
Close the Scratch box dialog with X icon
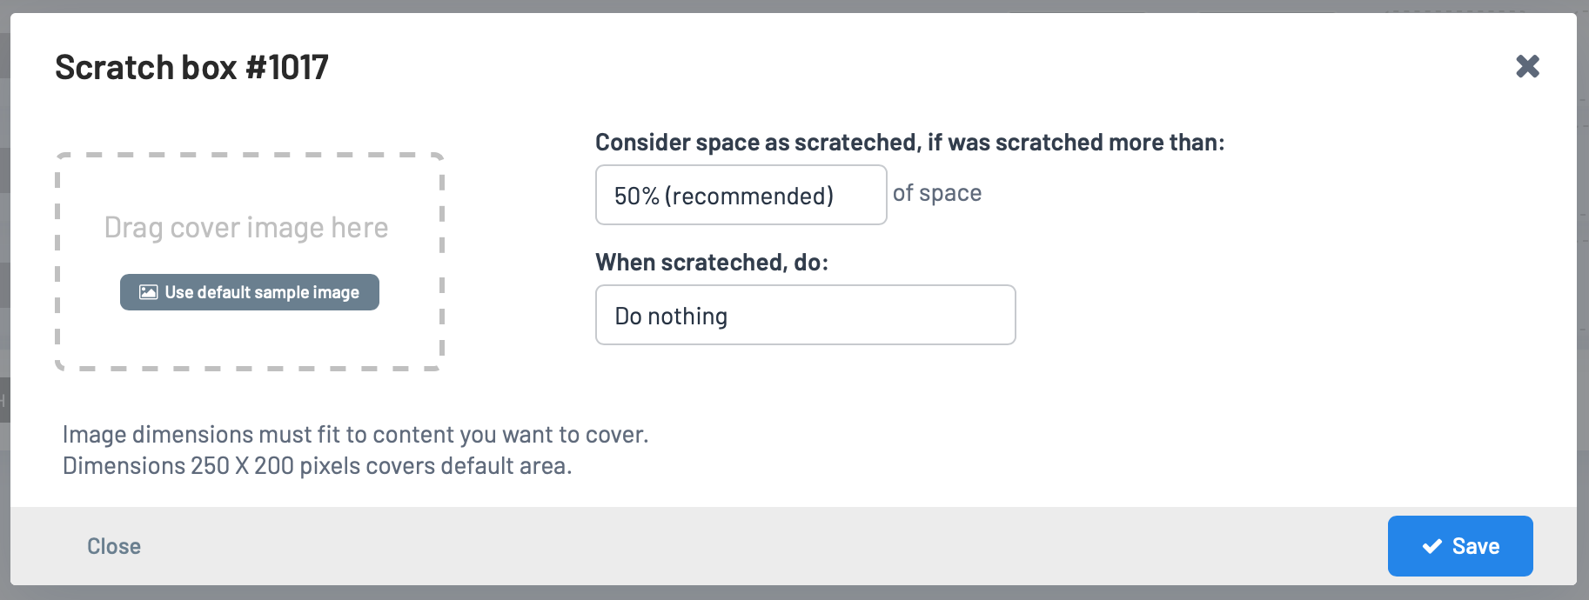tap(1527, 66)
